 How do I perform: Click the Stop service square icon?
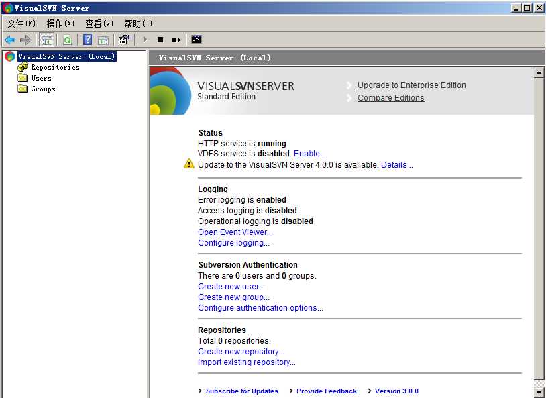(160, 40)
